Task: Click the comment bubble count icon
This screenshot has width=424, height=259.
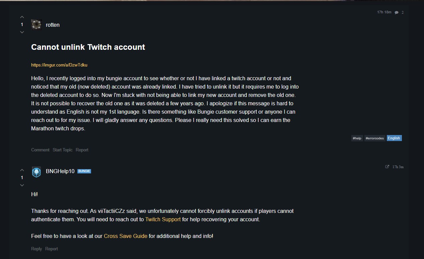Action: point(397,13)
